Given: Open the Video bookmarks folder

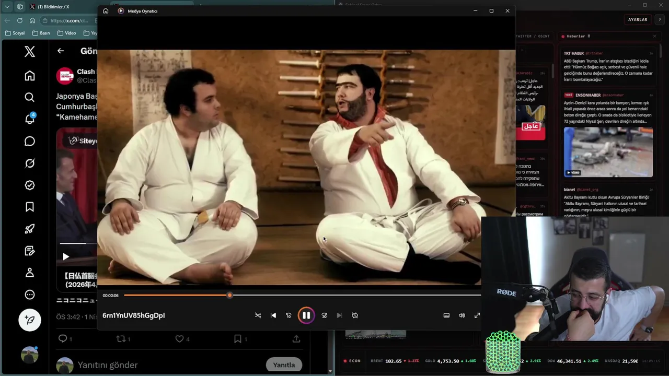Looking at the screenshot, I should point(66,33).
